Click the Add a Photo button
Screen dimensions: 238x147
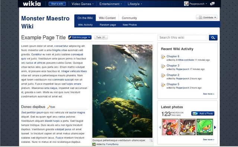click(x=203, y=114)
